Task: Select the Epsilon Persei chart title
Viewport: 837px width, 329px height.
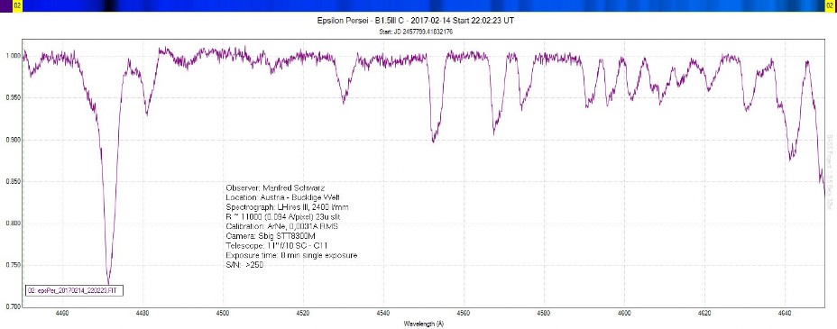Action: coord(415,21)
